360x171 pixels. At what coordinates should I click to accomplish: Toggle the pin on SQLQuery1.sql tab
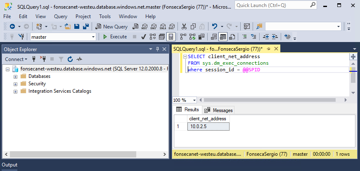pyautogui.click(x=269, y=49)
